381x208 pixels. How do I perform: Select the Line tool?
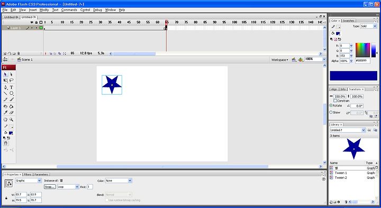click(x=5, y=93)
